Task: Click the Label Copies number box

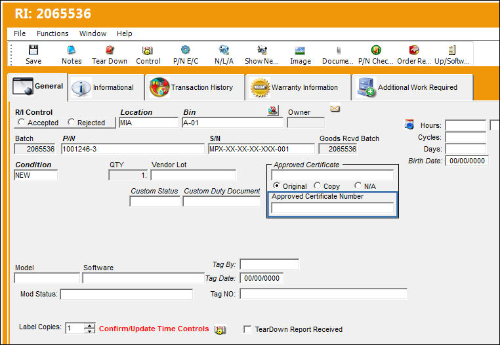Action: click(75, 328)
